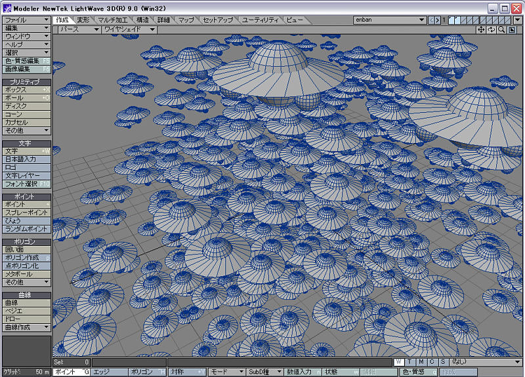Toggle the M morph map button
This screenshot has width=525, height=377.
421,362
